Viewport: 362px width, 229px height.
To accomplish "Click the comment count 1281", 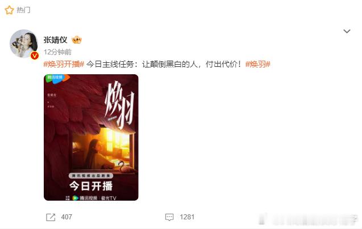I will coord(187,217).
